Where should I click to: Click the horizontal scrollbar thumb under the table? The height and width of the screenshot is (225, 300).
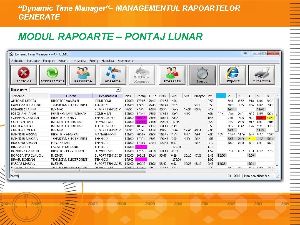(x=80, y=170)
